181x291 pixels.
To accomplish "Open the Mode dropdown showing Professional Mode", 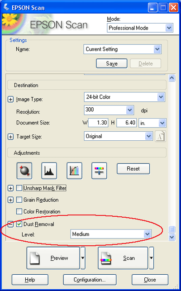I will (x=140, y=28).
